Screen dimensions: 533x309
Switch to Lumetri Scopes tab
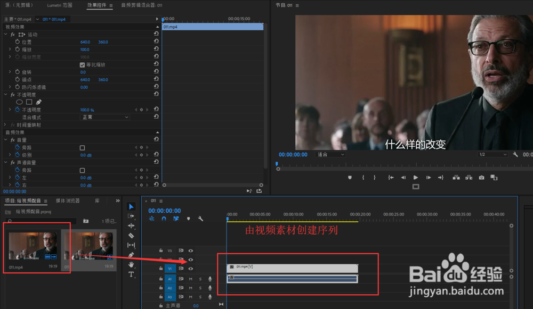(60, 5)
